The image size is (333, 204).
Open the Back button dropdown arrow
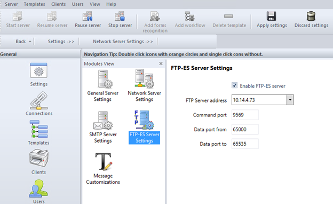(x=30, y=42)
